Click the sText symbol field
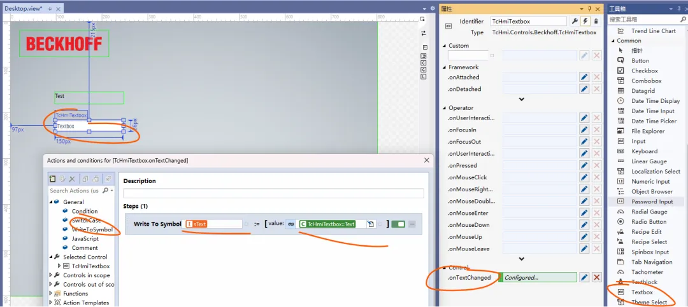The image size is (688, 307). click(213, 224)
